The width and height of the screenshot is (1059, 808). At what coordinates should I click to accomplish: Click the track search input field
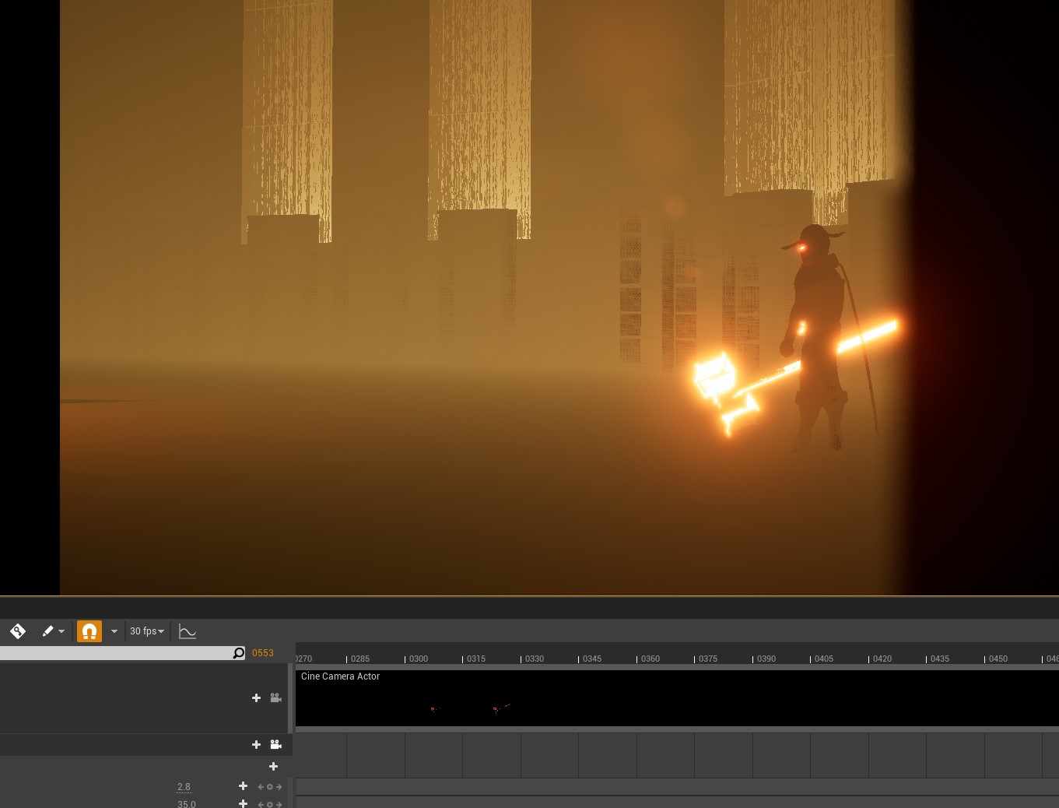tap(117, 653)
